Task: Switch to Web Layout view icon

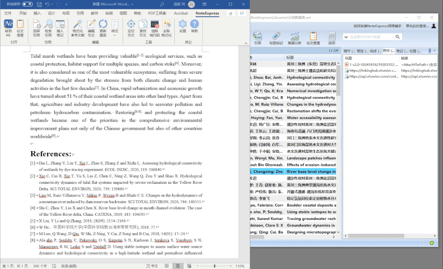Action: click(x=189, y=266)
